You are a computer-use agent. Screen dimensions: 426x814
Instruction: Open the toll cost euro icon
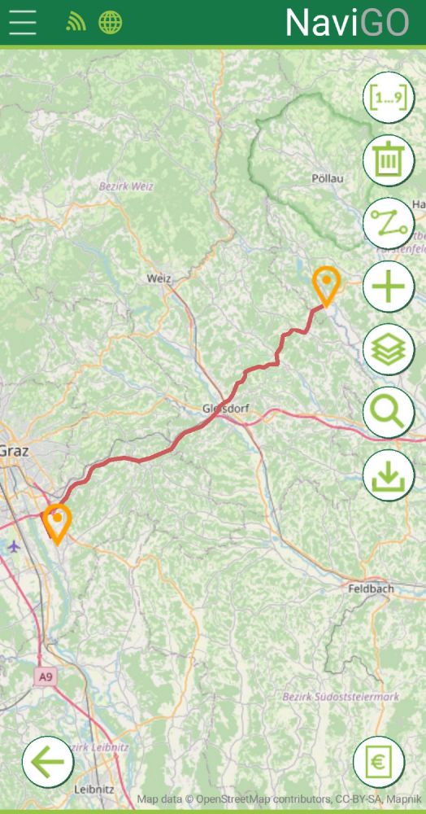point(379,762)
